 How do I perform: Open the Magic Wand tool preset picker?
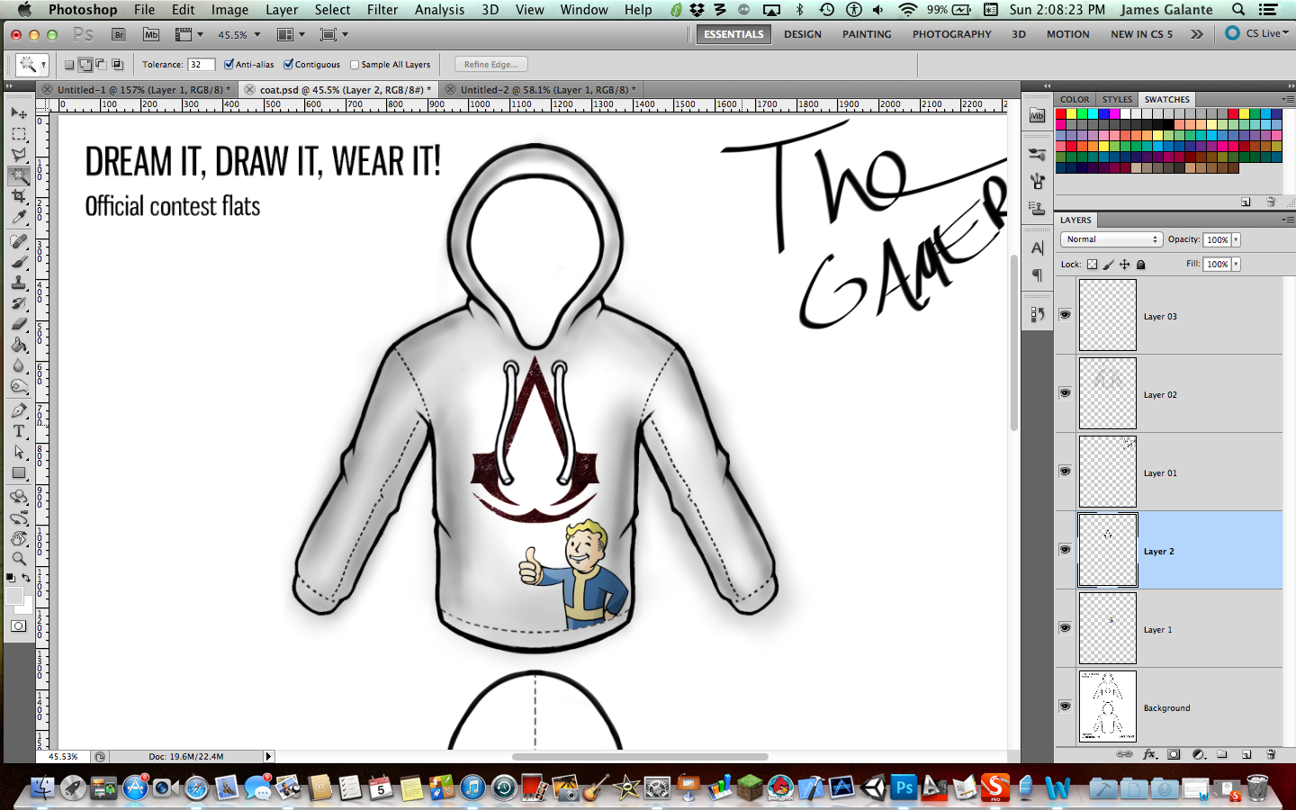43,65
